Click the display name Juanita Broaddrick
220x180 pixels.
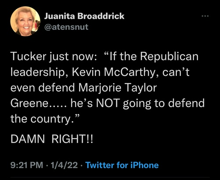tap(84, 16)
